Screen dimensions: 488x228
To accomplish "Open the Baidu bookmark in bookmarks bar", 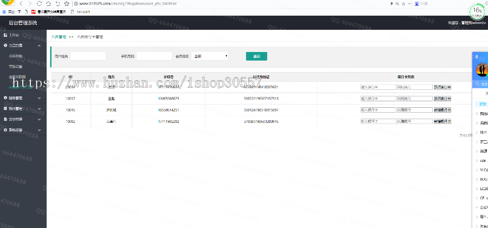I will point(11,12).
